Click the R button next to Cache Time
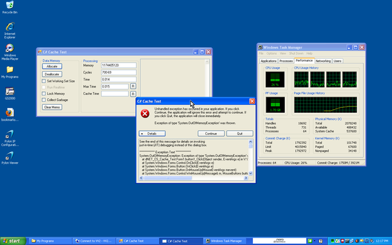 [133, 94]
